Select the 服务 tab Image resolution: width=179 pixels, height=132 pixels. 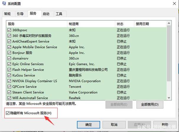click(35, 14)
